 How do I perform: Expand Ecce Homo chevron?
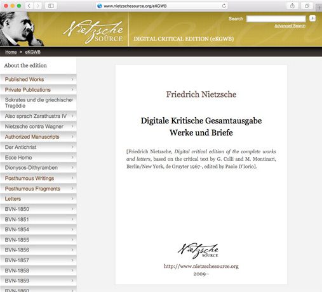click(72, 158)
